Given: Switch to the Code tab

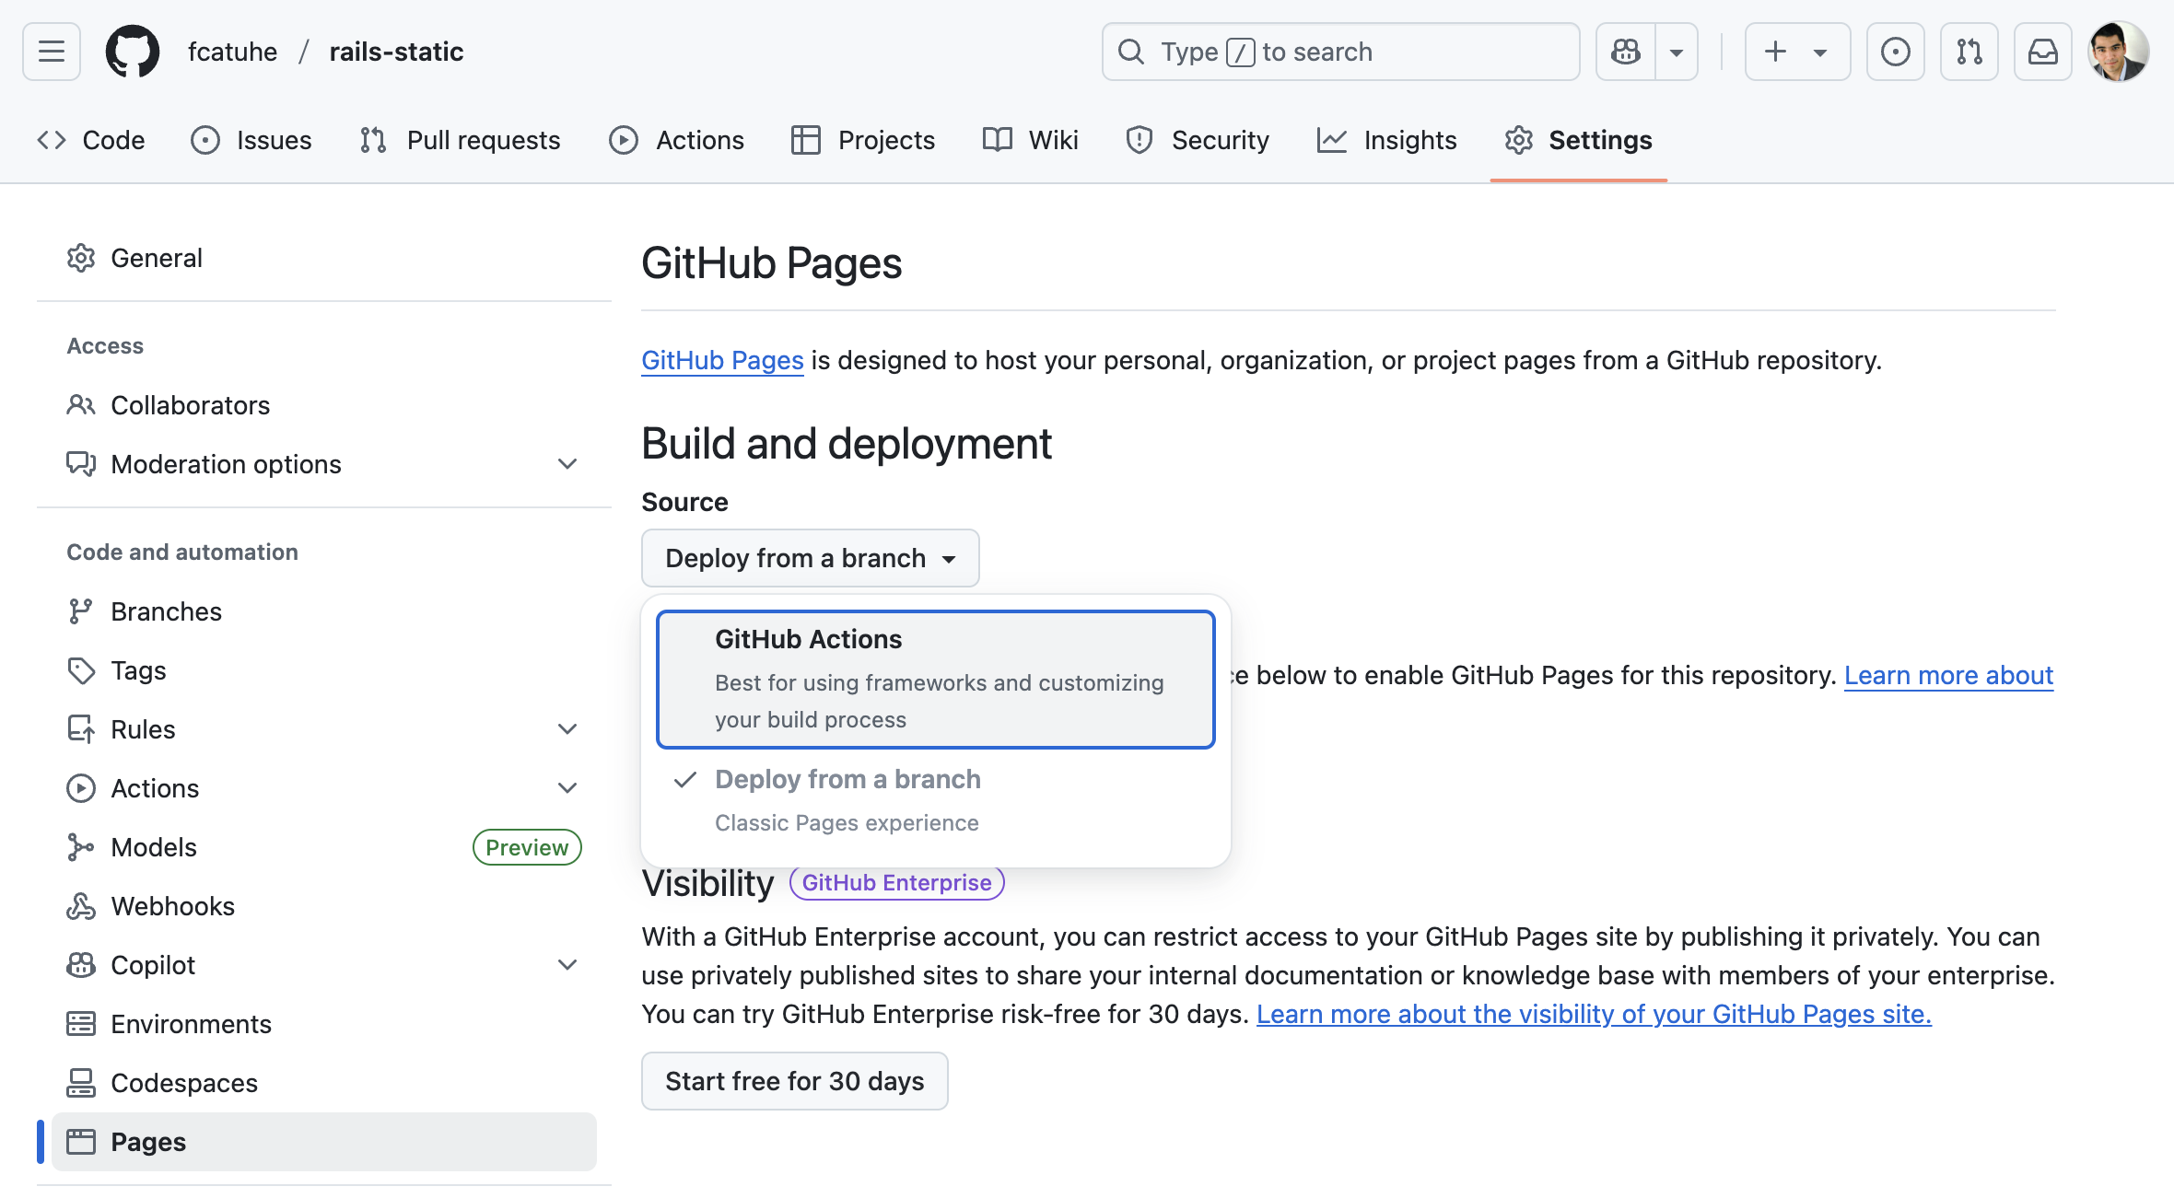Looking at the screenshot, I should coord(90,140).
